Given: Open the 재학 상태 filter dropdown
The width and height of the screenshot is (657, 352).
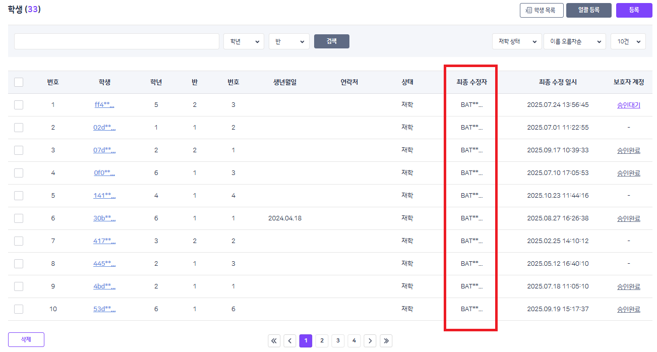Looking at the screenshot, I should pos(517,41).
